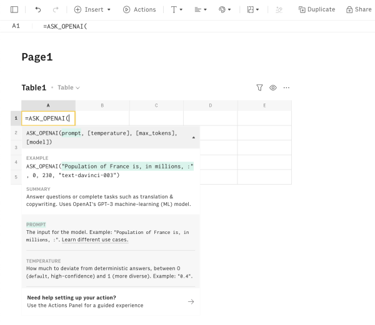Toggle the sidebar panel icon
The height and width of the screenshot is (325, 375).
tap(14, 9)
